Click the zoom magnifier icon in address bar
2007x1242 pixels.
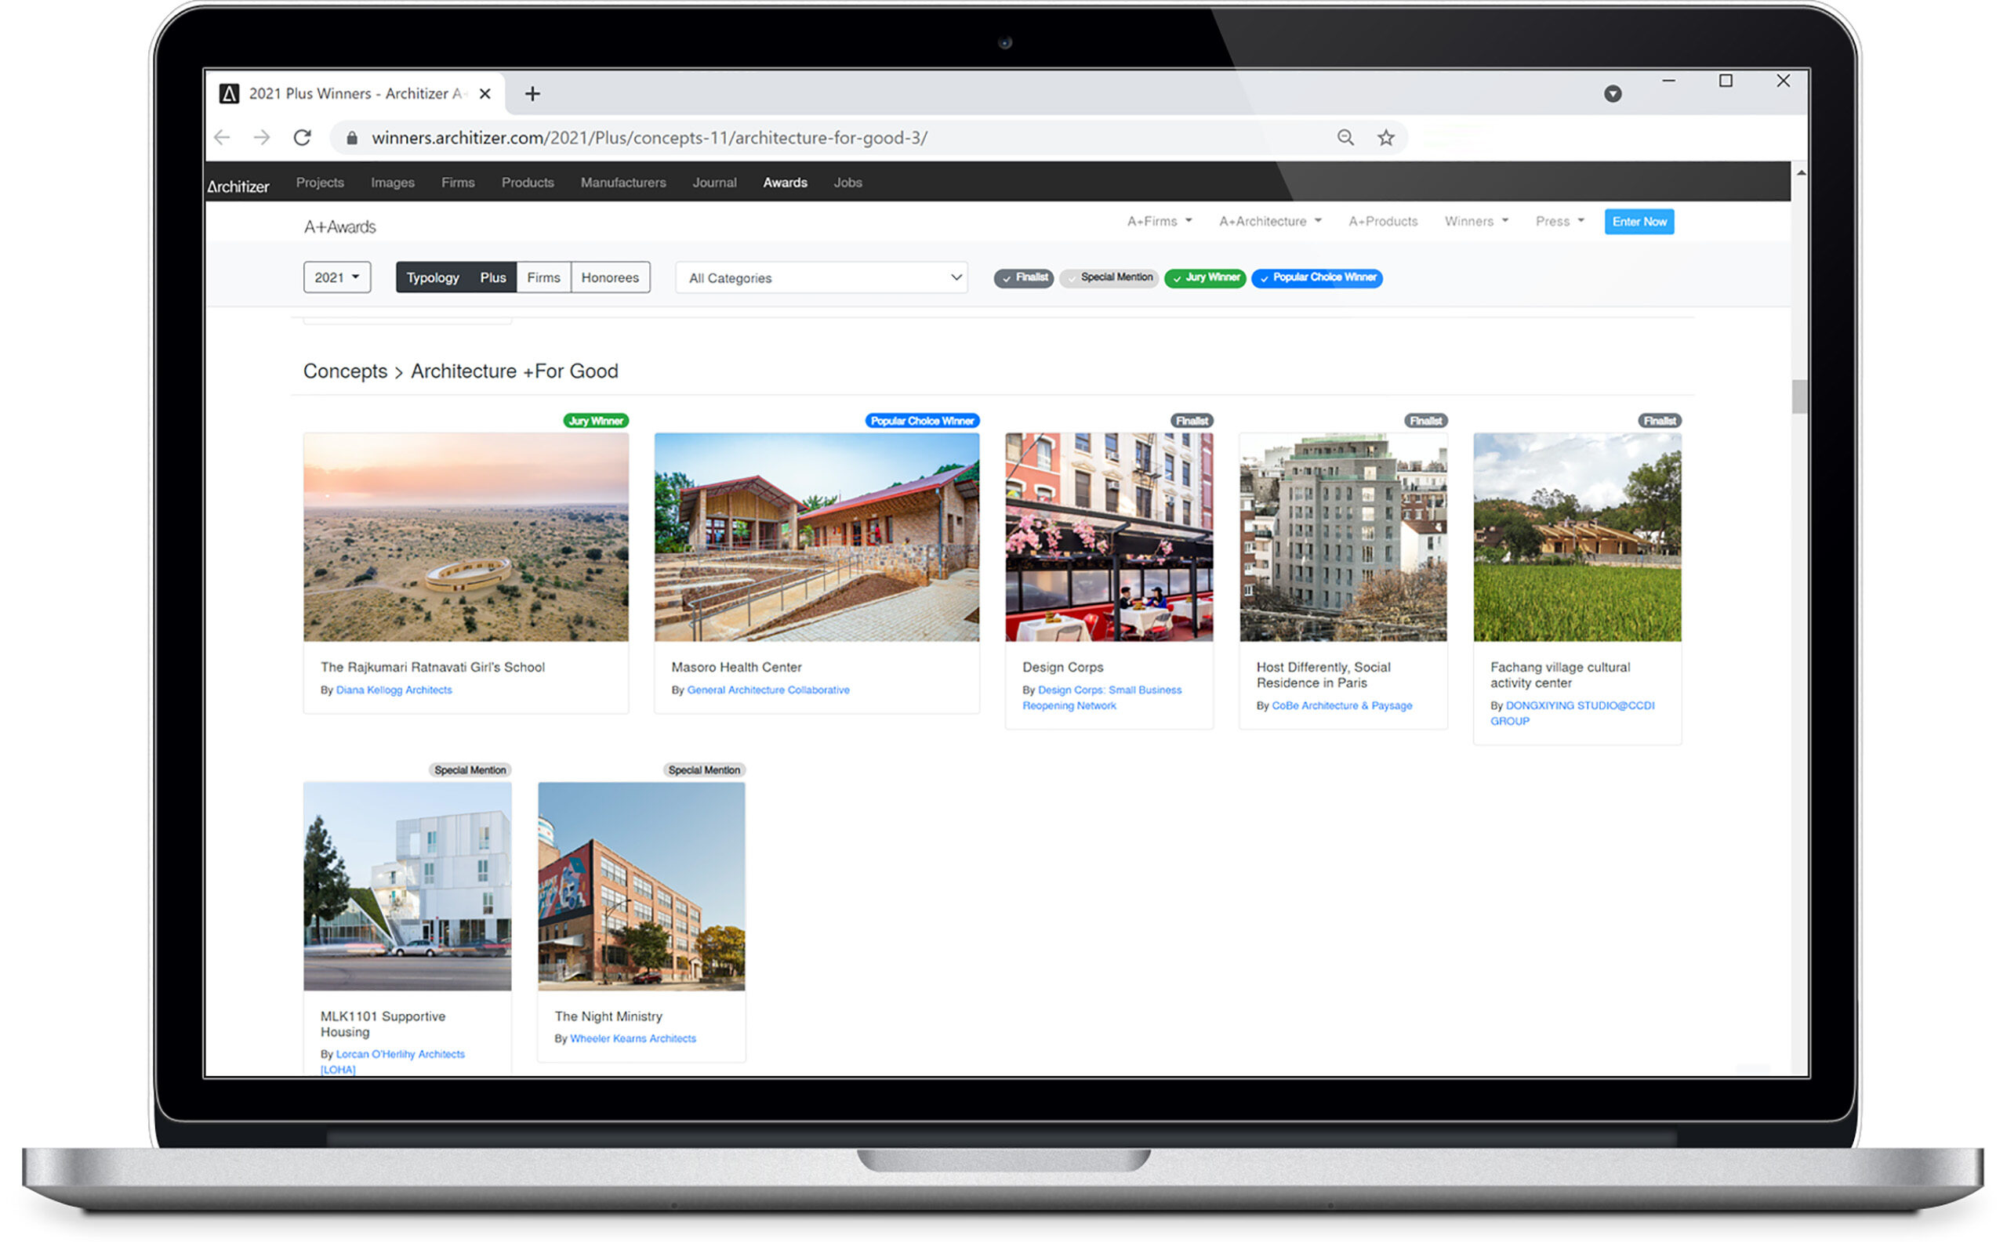point(1345,138)
